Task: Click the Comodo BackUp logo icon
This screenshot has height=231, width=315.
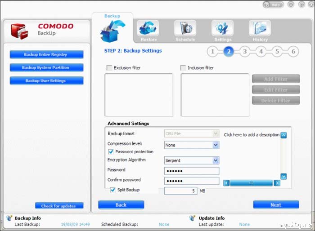Action: pos(19,31)
